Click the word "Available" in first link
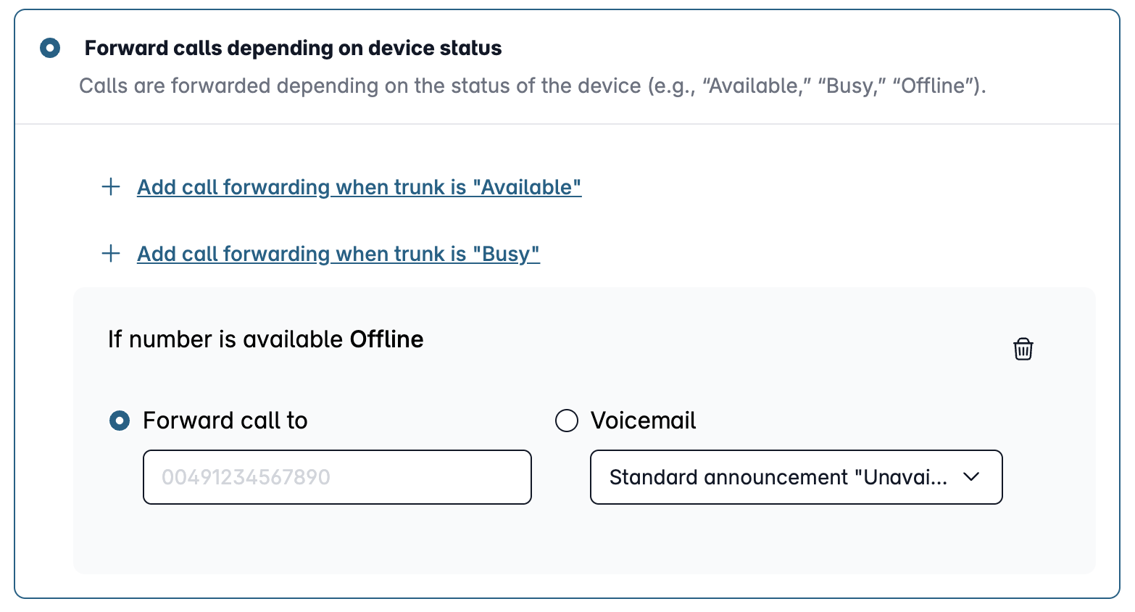Screen dimensions: 1135x612 (x=527, y=187)
